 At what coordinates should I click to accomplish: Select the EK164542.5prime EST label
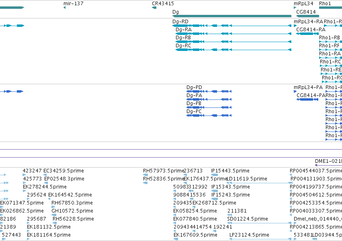coord(70,195)
